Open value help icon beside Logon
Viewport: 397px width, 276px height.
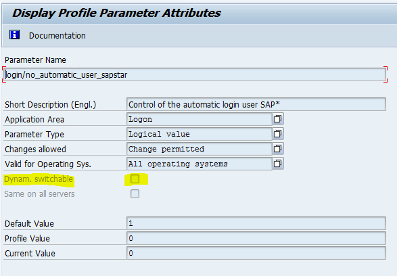pyautogui.click(x=278, y=119)
